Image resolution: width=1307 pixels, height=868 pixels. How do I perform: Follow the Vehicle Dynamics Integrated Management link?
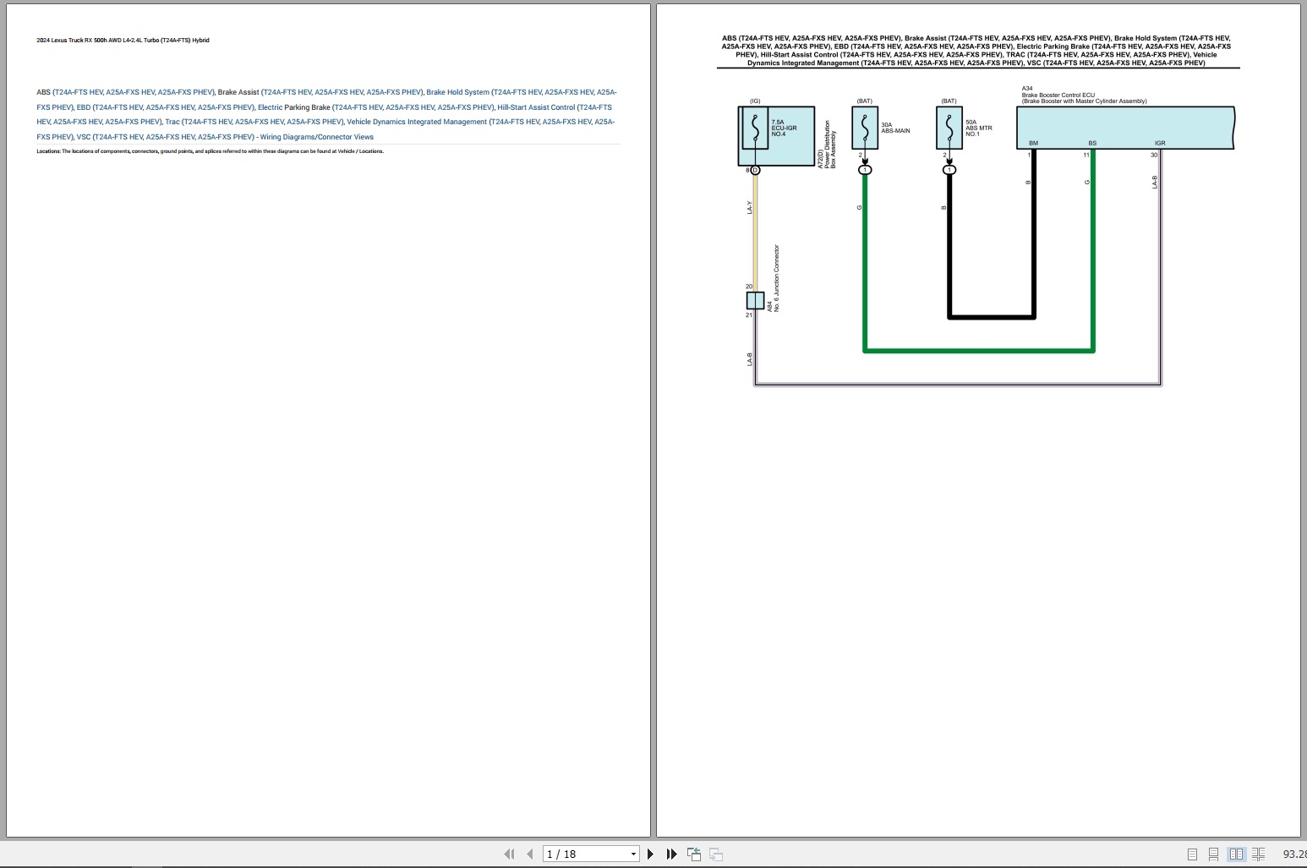click(x=417, y=122)
